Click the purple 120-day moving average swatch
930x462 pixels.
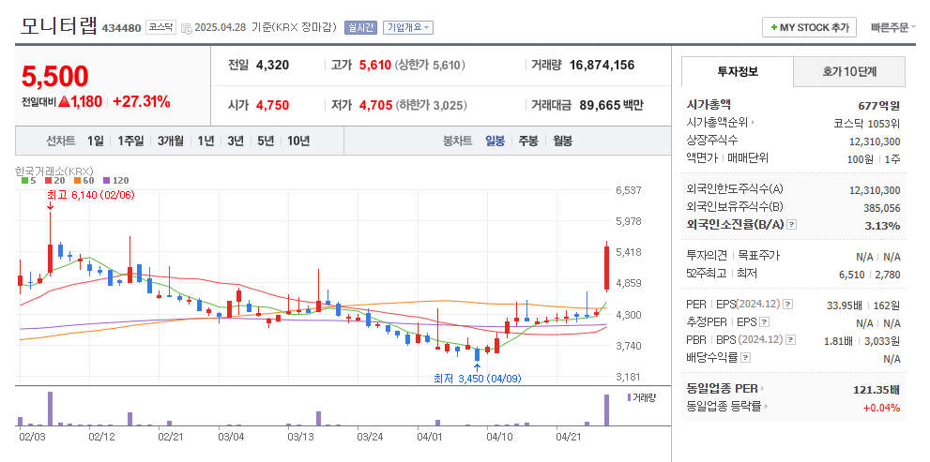pyautogui.click(x=107, y=181)
